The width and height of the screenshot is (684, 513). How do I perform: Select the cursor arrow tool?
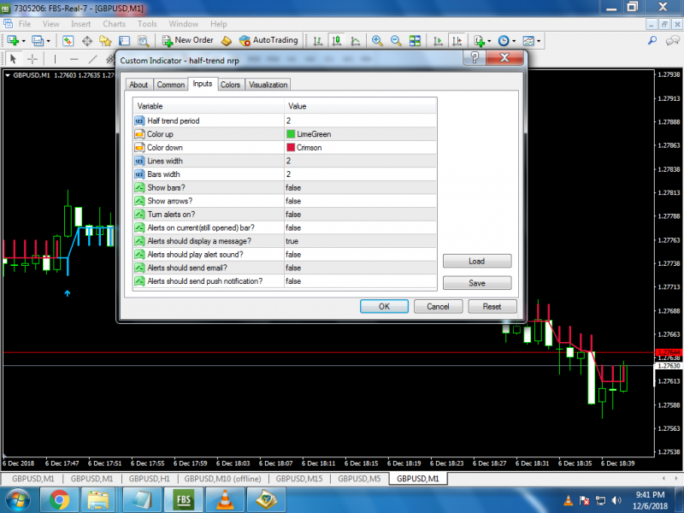pyautogui.click(x=13, y=58)
